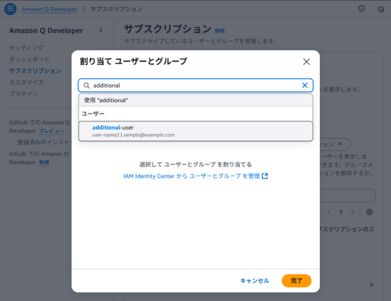Clear the search field with the X icon

[x=305, y=85]
